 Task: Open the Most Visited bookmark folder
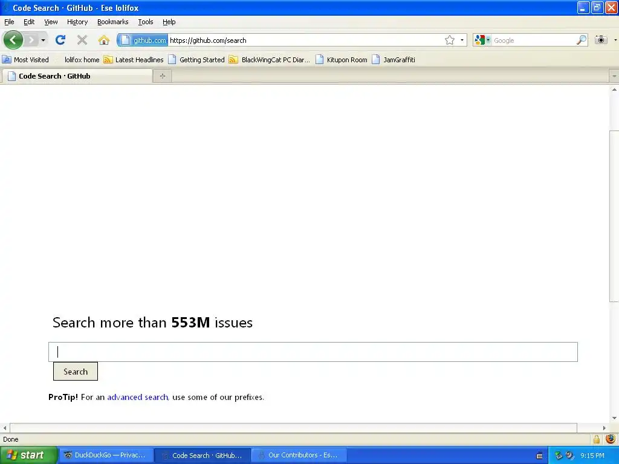25,60
